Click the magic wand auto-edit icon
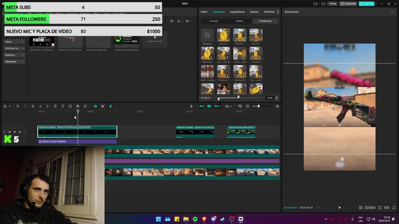Screen dimensions: 399x224 tap(103, 106)
